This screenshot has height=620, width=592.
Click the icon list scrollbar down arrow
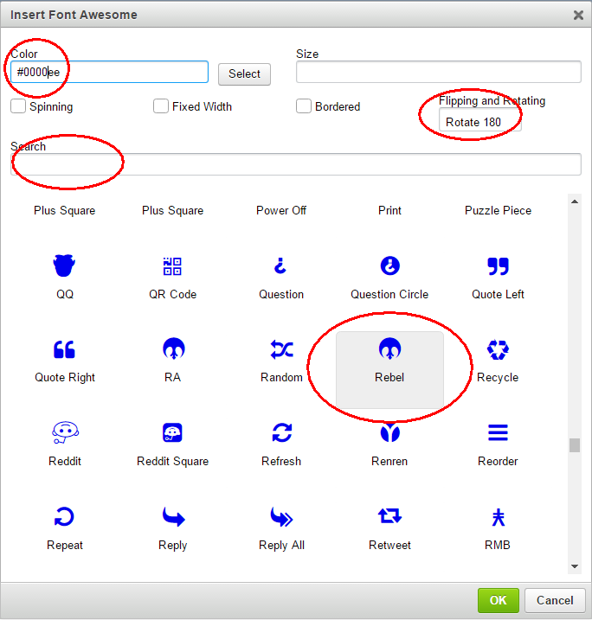[x=575, y=566]
